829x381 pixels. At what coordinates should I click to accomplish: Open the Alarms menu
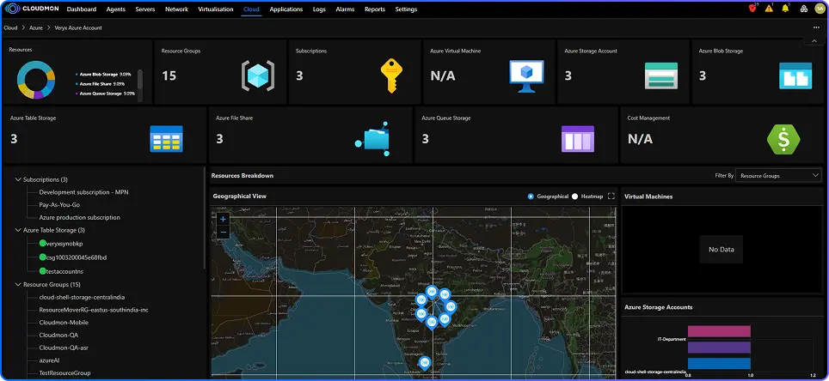click(x=345, y=9)
